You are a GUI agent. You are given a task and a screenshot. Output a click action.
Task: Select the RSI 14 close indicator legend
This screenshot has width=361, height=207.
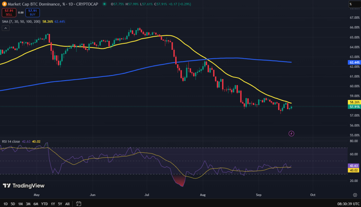[x=11, y=141]
